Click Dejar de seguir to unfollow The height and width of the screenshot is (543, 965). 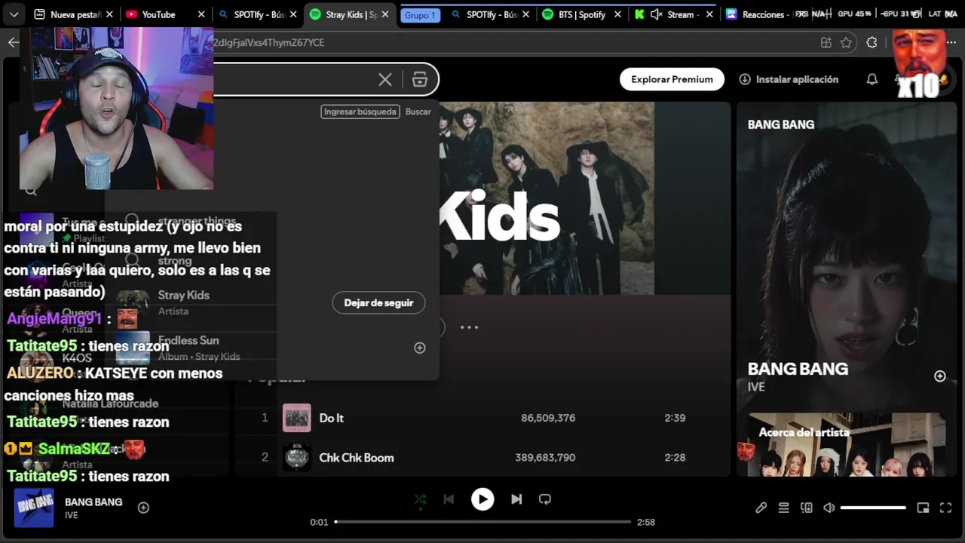tap(378, 302)
